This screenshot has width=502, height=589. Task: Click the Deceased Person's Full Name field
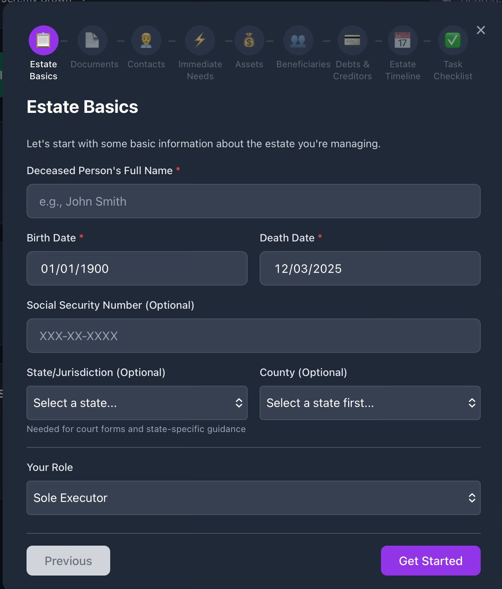253,201
